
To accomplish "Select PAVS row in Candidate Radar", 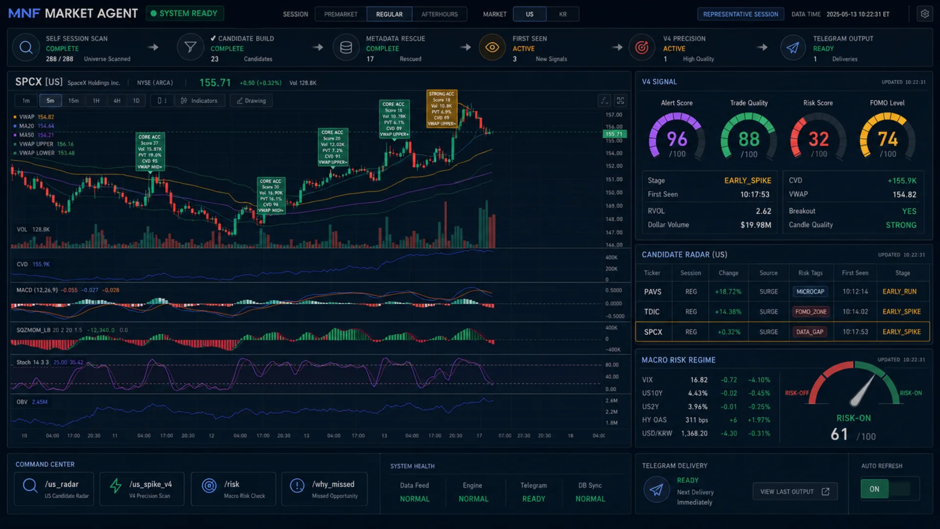I will click(x=782, y=291).
